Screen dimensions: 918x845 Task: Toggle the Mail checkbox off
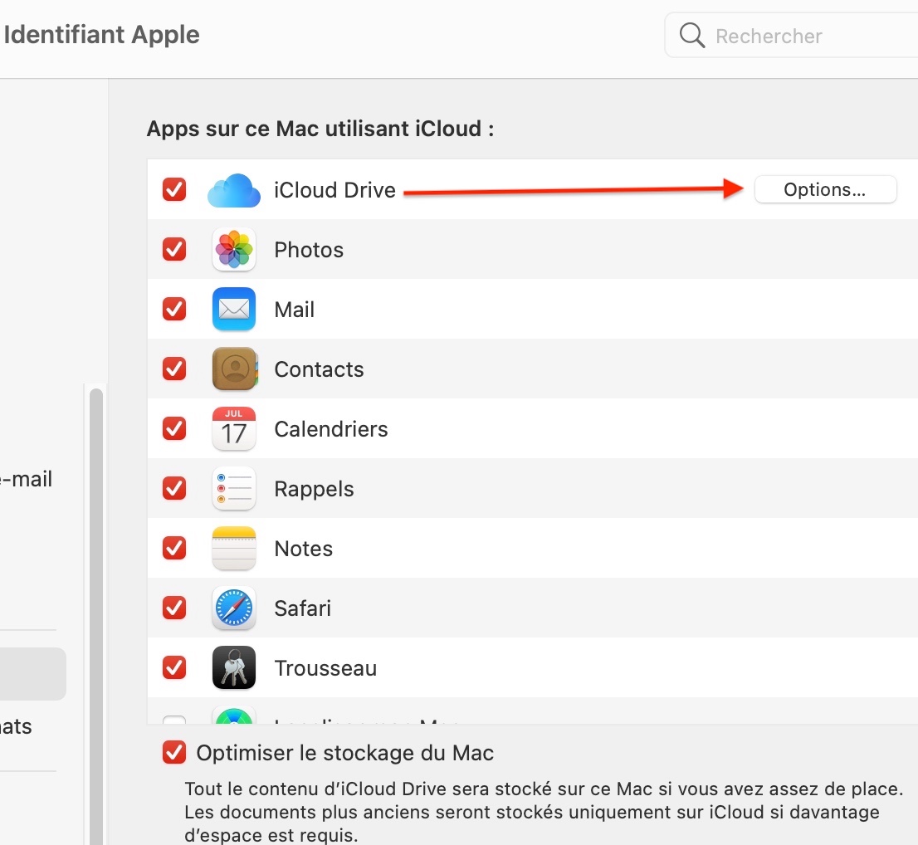click(x=174, y=310)
